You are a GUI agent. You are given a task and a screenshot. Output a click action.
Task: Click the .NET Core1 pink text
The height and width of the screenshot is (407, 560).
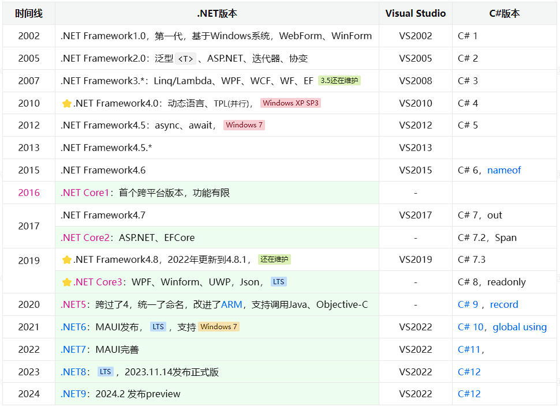(85, 193)
